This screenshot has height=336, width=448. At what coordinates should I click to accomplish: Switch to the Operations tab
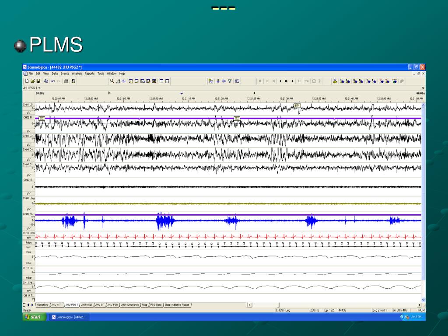click(x=43, y=305)
